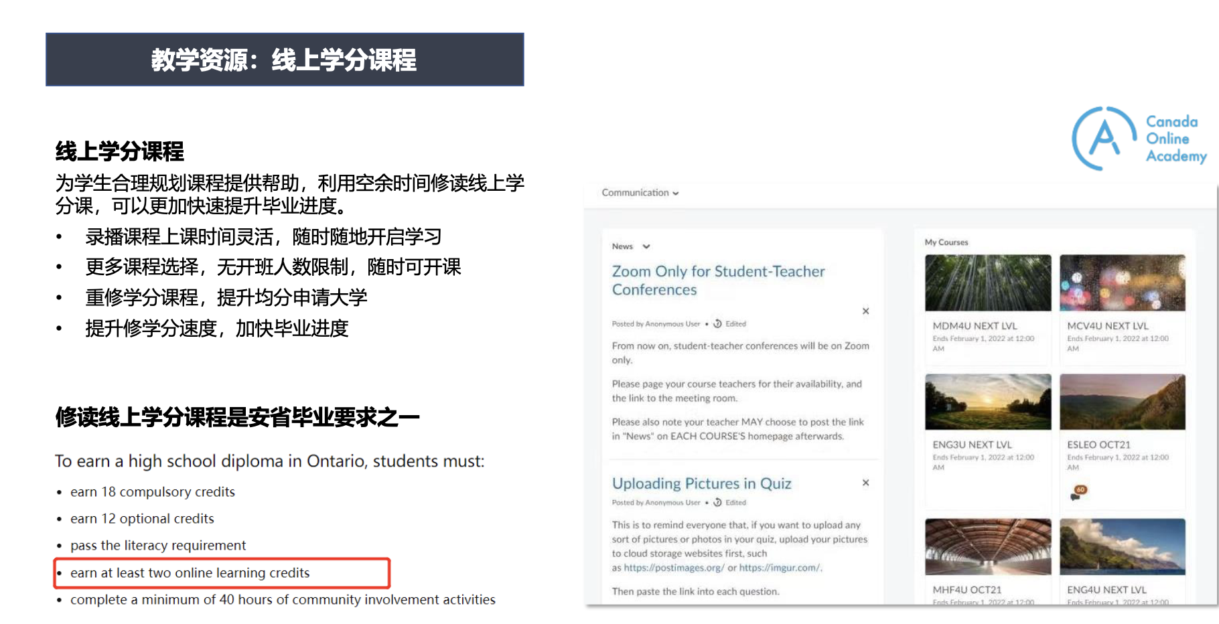Open the MDM4U NEXT LVL course thumbnail
1219x624 pixels.
987,283
